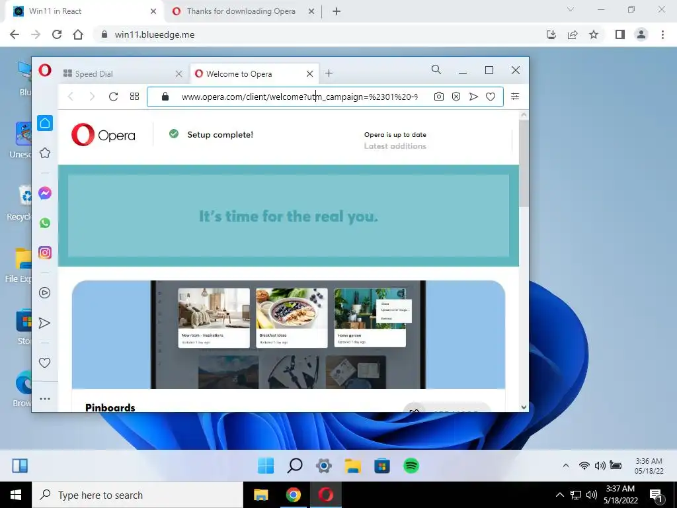Share this page in Chrome

click(x=573, y=34)
